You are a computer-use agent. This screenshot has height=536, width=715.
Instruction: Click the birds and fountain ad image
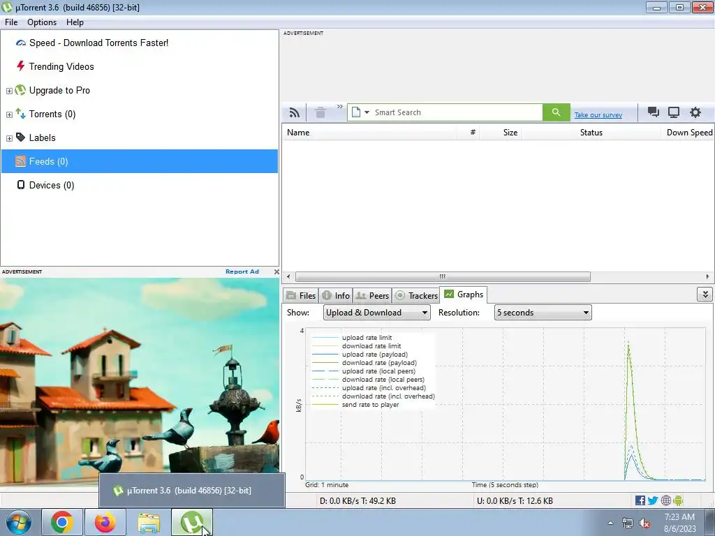pyautogui.click(x=140, y=382)
